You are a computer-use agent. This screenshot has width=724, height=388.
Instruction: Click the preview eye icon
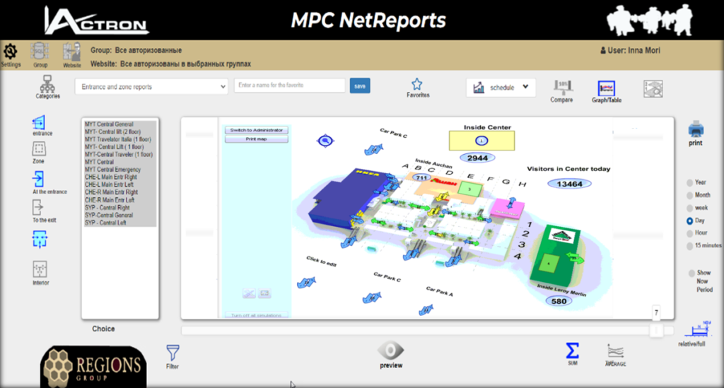390,351
